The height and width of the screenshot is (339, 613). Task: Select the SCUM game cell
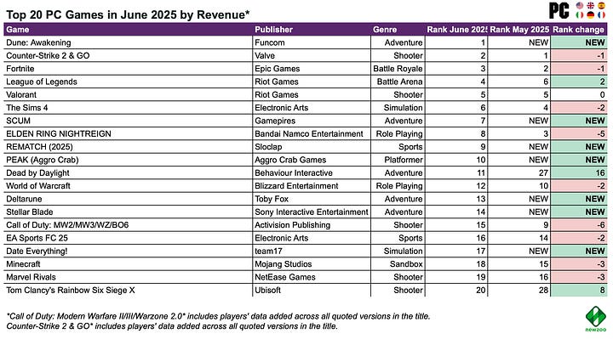pyautogui.click(x=129, y=121)
